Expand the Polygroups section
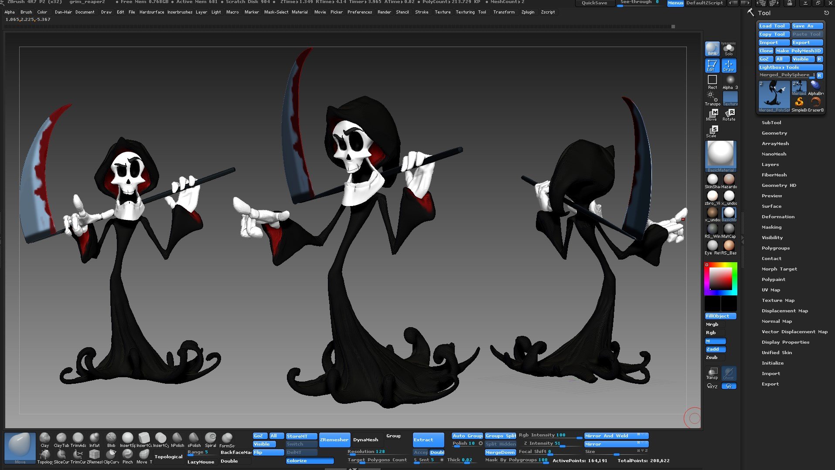This screenshot has height=470, width=835. 775,248
